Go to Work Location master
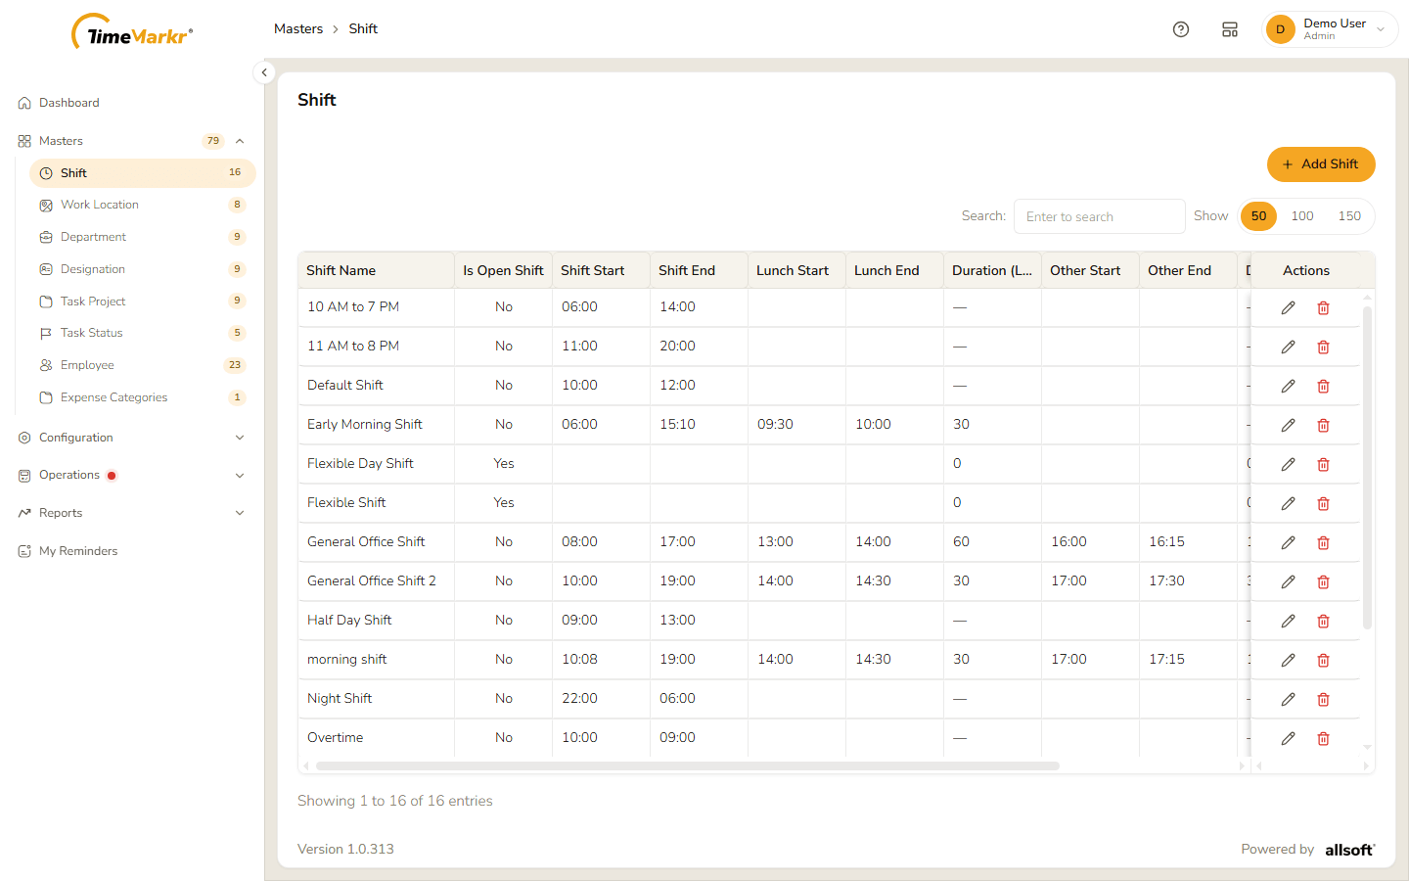Viewport: 1409px width, 881px height. (143, 205)
